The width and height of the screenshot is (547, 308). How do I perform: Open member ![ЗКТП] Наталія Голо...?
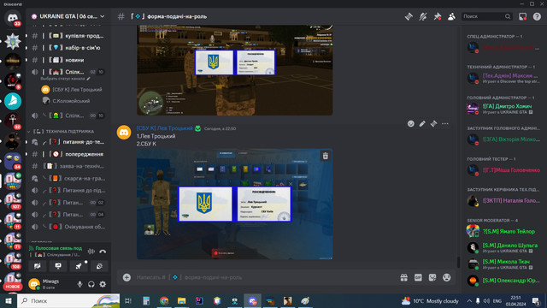tap(503, 201)
